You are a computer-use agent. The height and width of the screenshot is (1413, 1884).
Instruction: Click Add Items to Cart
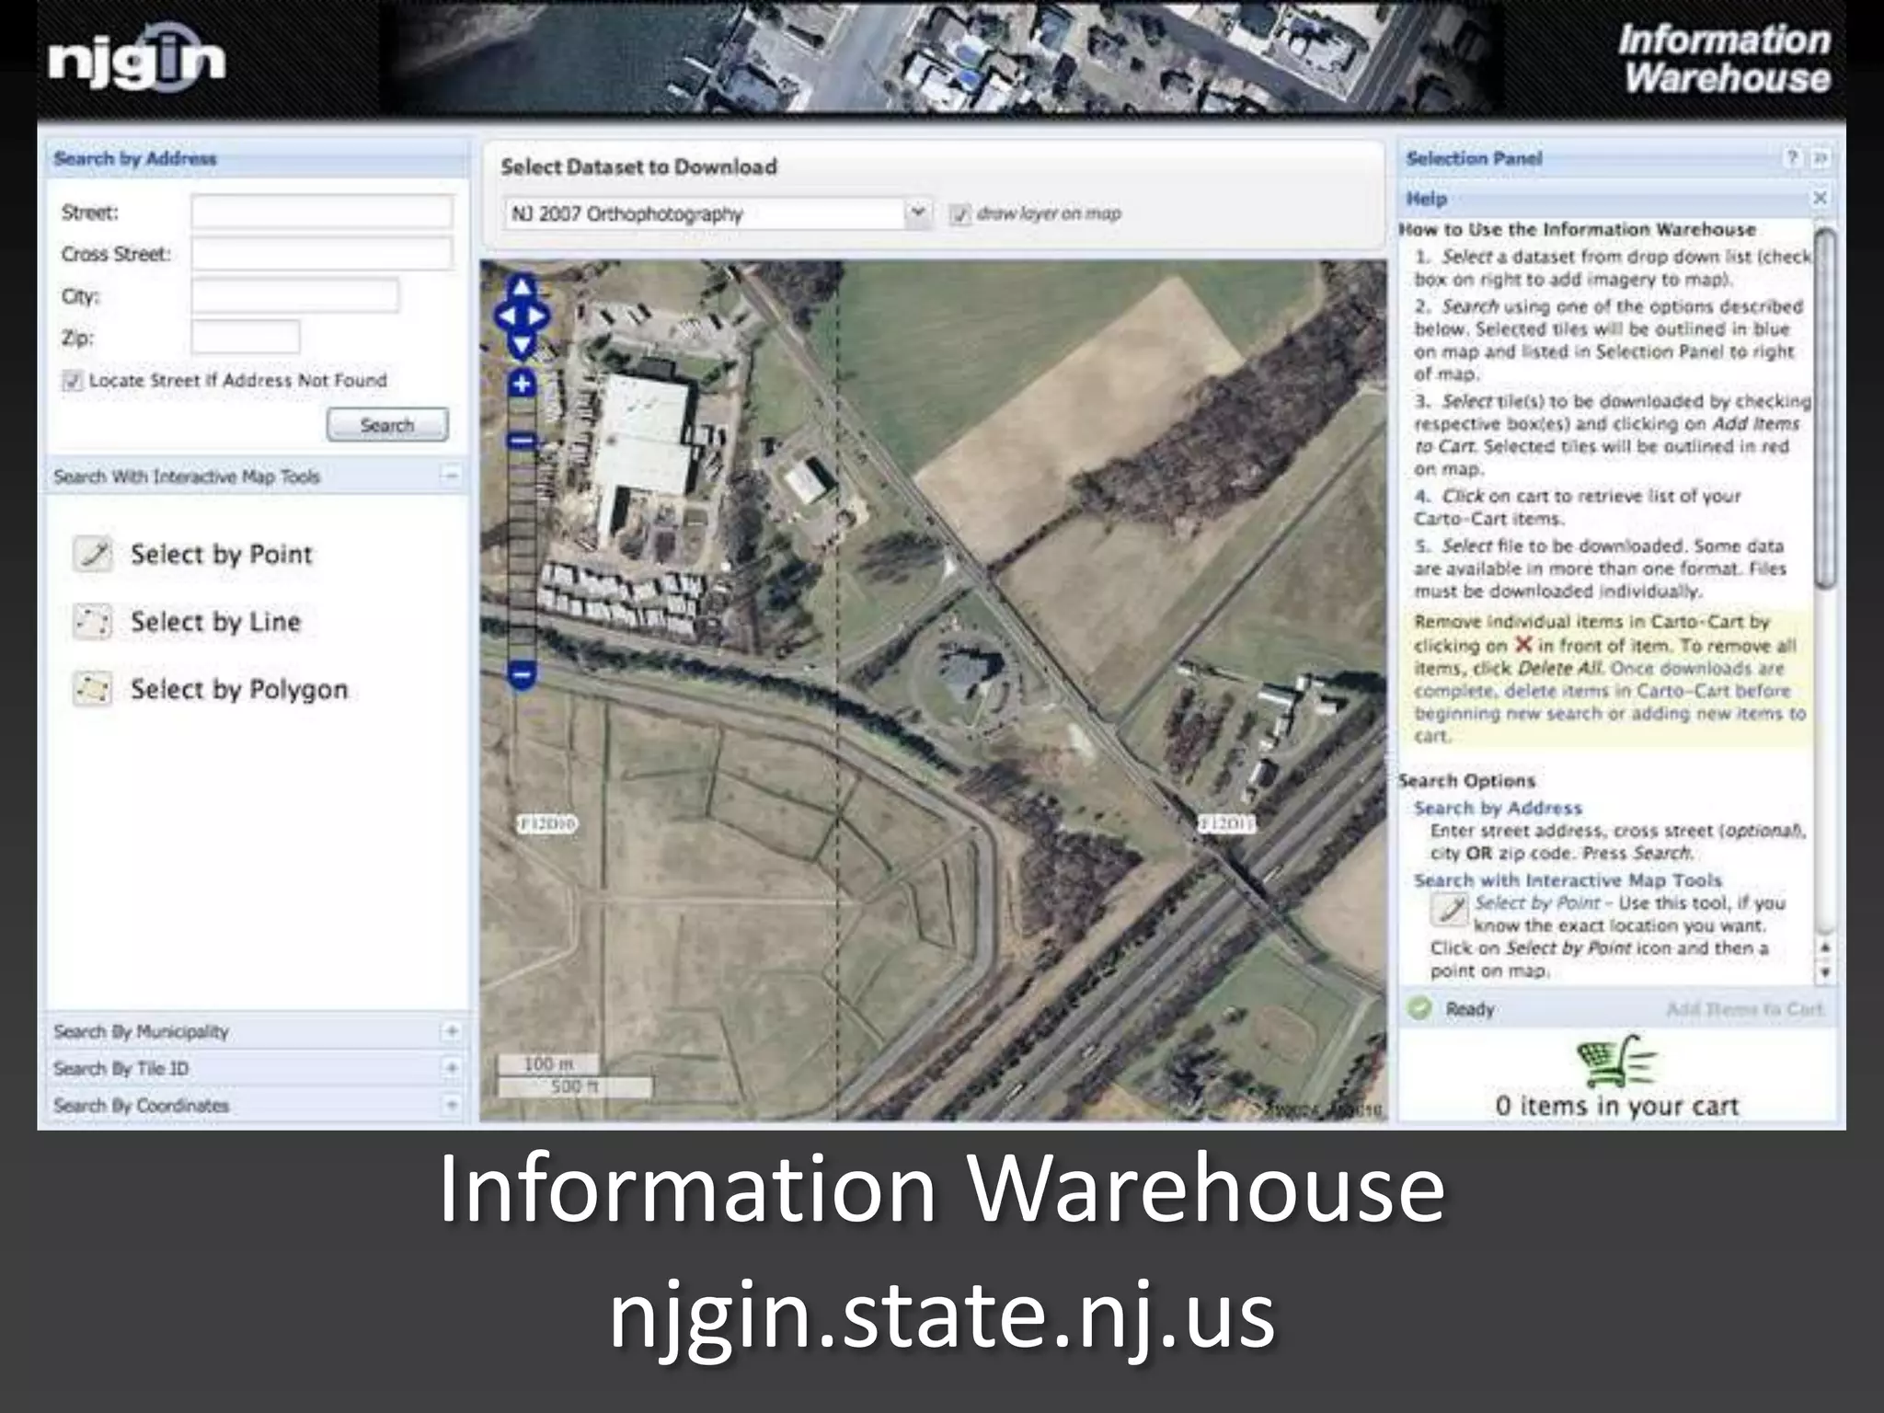tap(1744, 1009)
